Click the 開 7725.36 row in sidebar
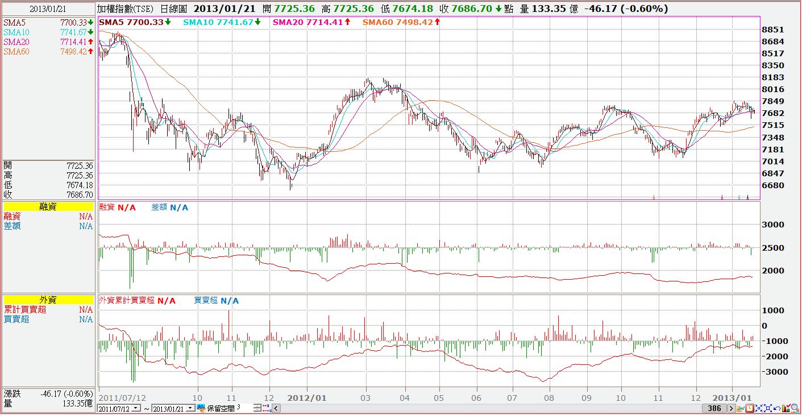Image resolution: width=802 pixels, height=415 pixels. (x=48, y=165)
